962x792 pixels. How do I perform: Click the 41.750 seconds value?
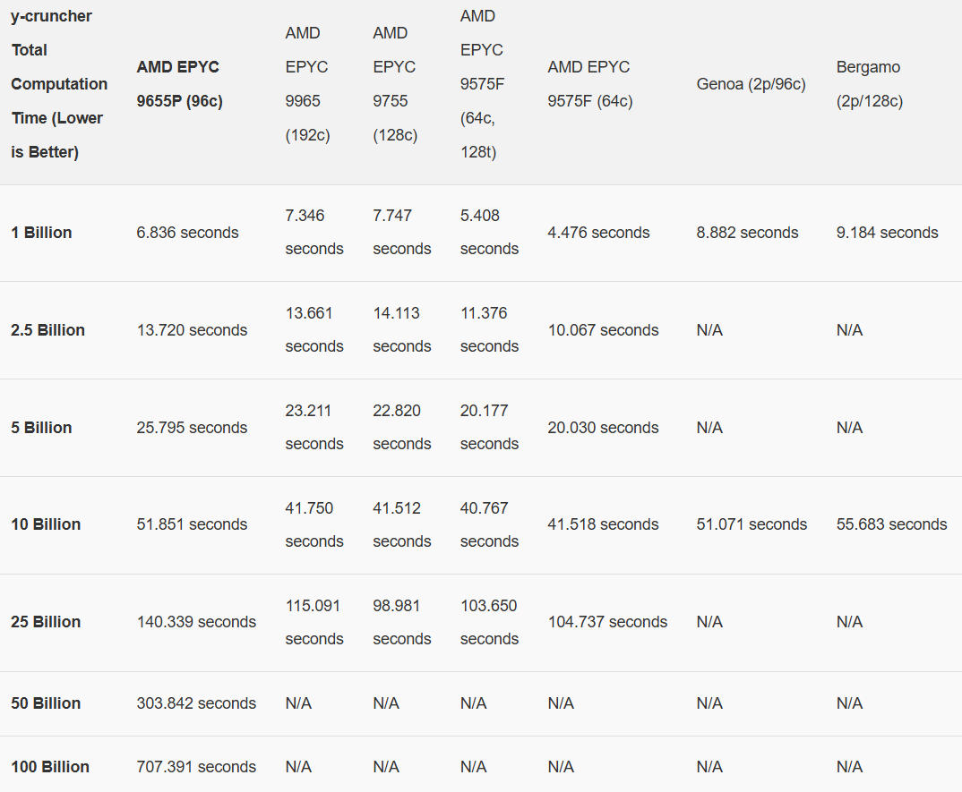tap(314, 524)
